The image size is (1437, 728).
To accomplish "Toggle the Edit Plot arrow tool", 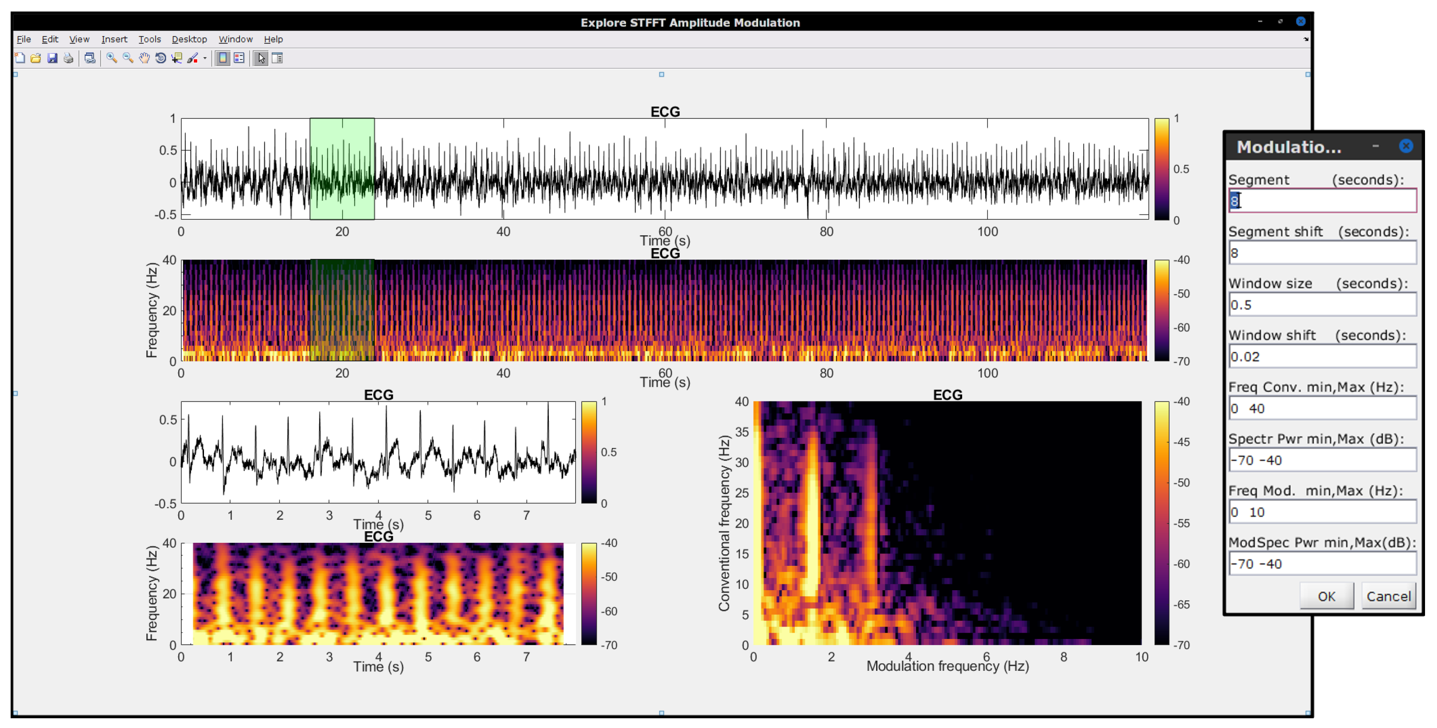I will [261, 58].
